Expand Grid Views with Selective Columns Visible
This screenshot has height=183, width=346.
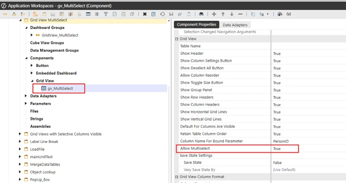pos(20,134)
